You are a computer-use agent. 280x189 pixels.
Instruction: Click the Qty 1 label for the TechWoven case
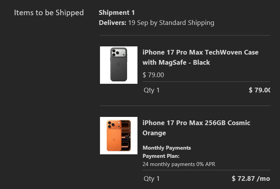(152, 90)
